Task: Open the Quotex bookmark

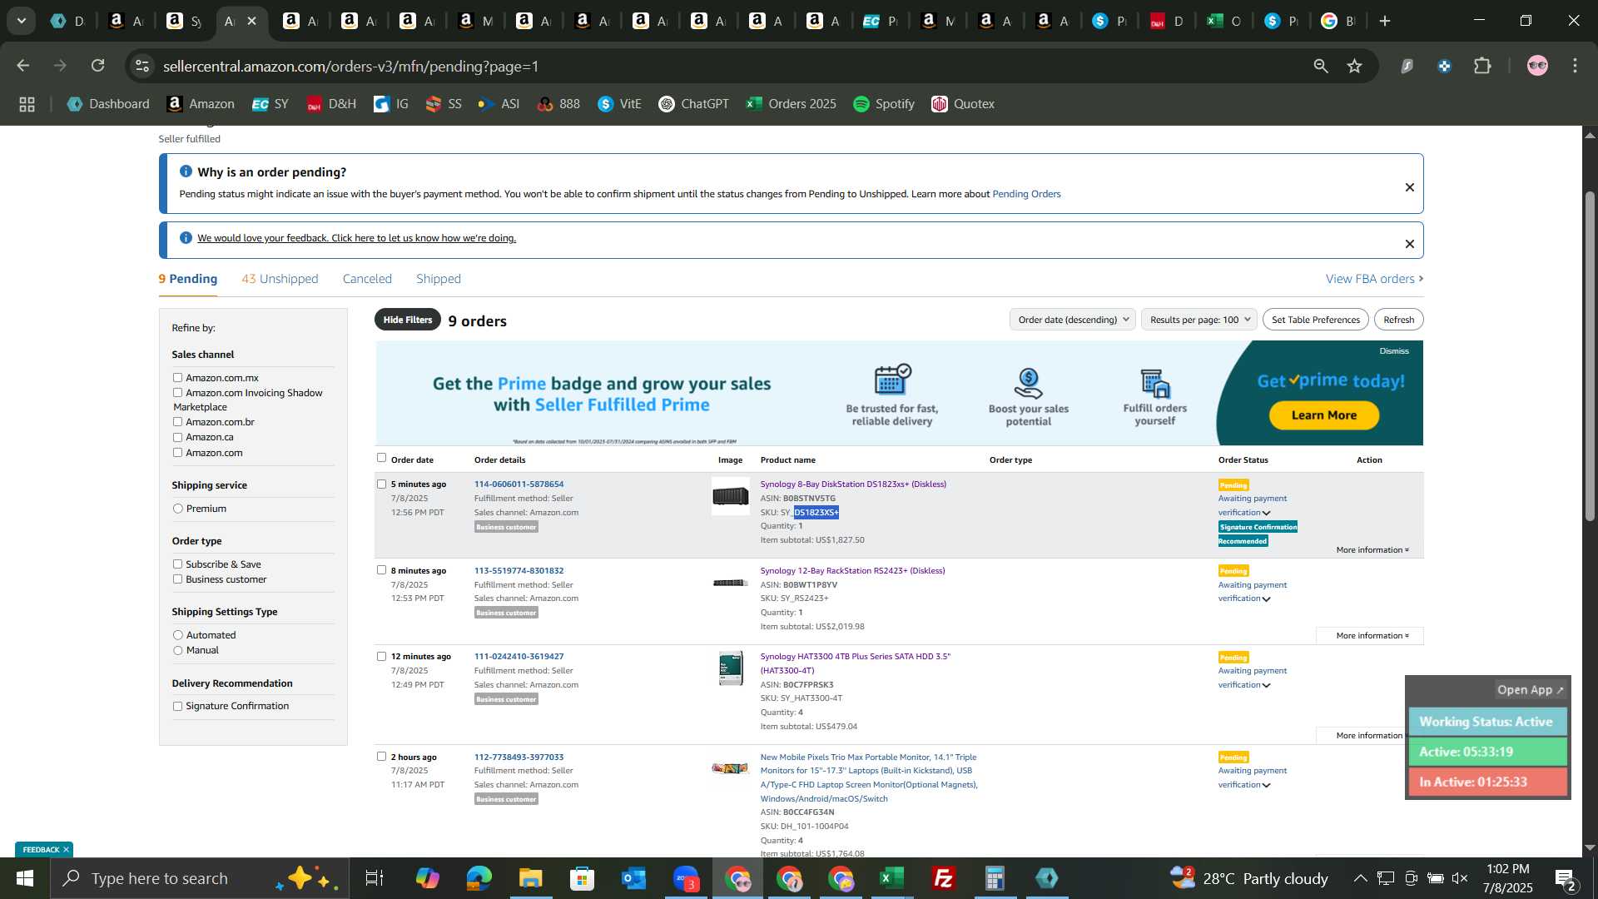Action: click(x=963, y=104)
